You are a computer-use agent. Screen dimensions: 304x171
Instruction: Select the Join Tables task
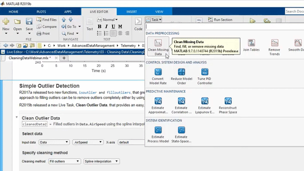(251, 46)
